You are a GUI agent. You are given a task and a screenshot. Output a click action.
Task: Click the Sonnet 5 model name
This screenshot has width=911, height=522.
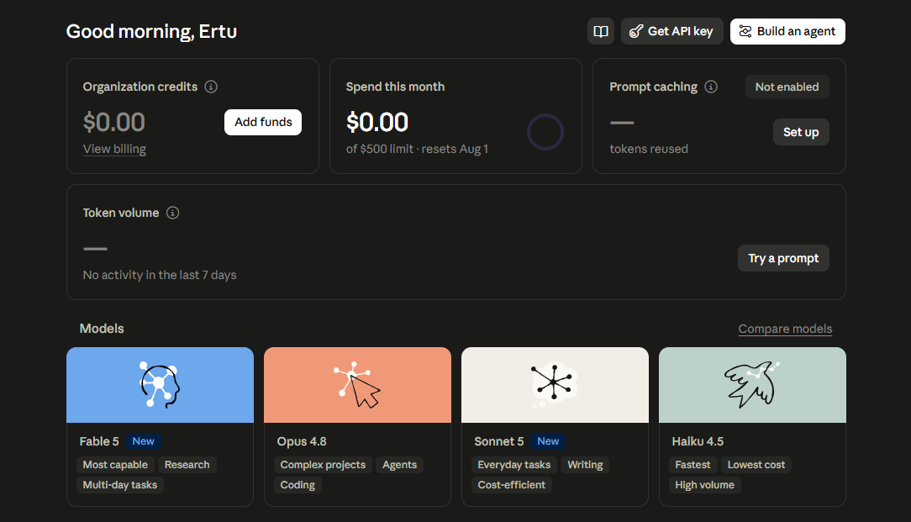click(498, 442)
